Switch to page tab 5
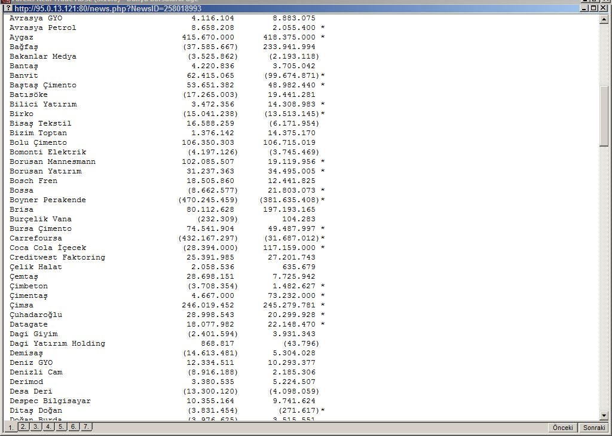The width and height of the screenshot is (612, 436). [61, 426]
